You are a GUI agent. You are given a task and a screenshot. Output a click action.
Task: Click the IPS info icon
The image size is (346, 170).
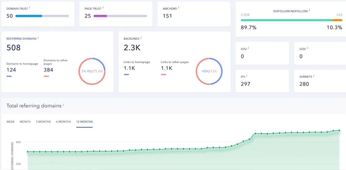246,76
